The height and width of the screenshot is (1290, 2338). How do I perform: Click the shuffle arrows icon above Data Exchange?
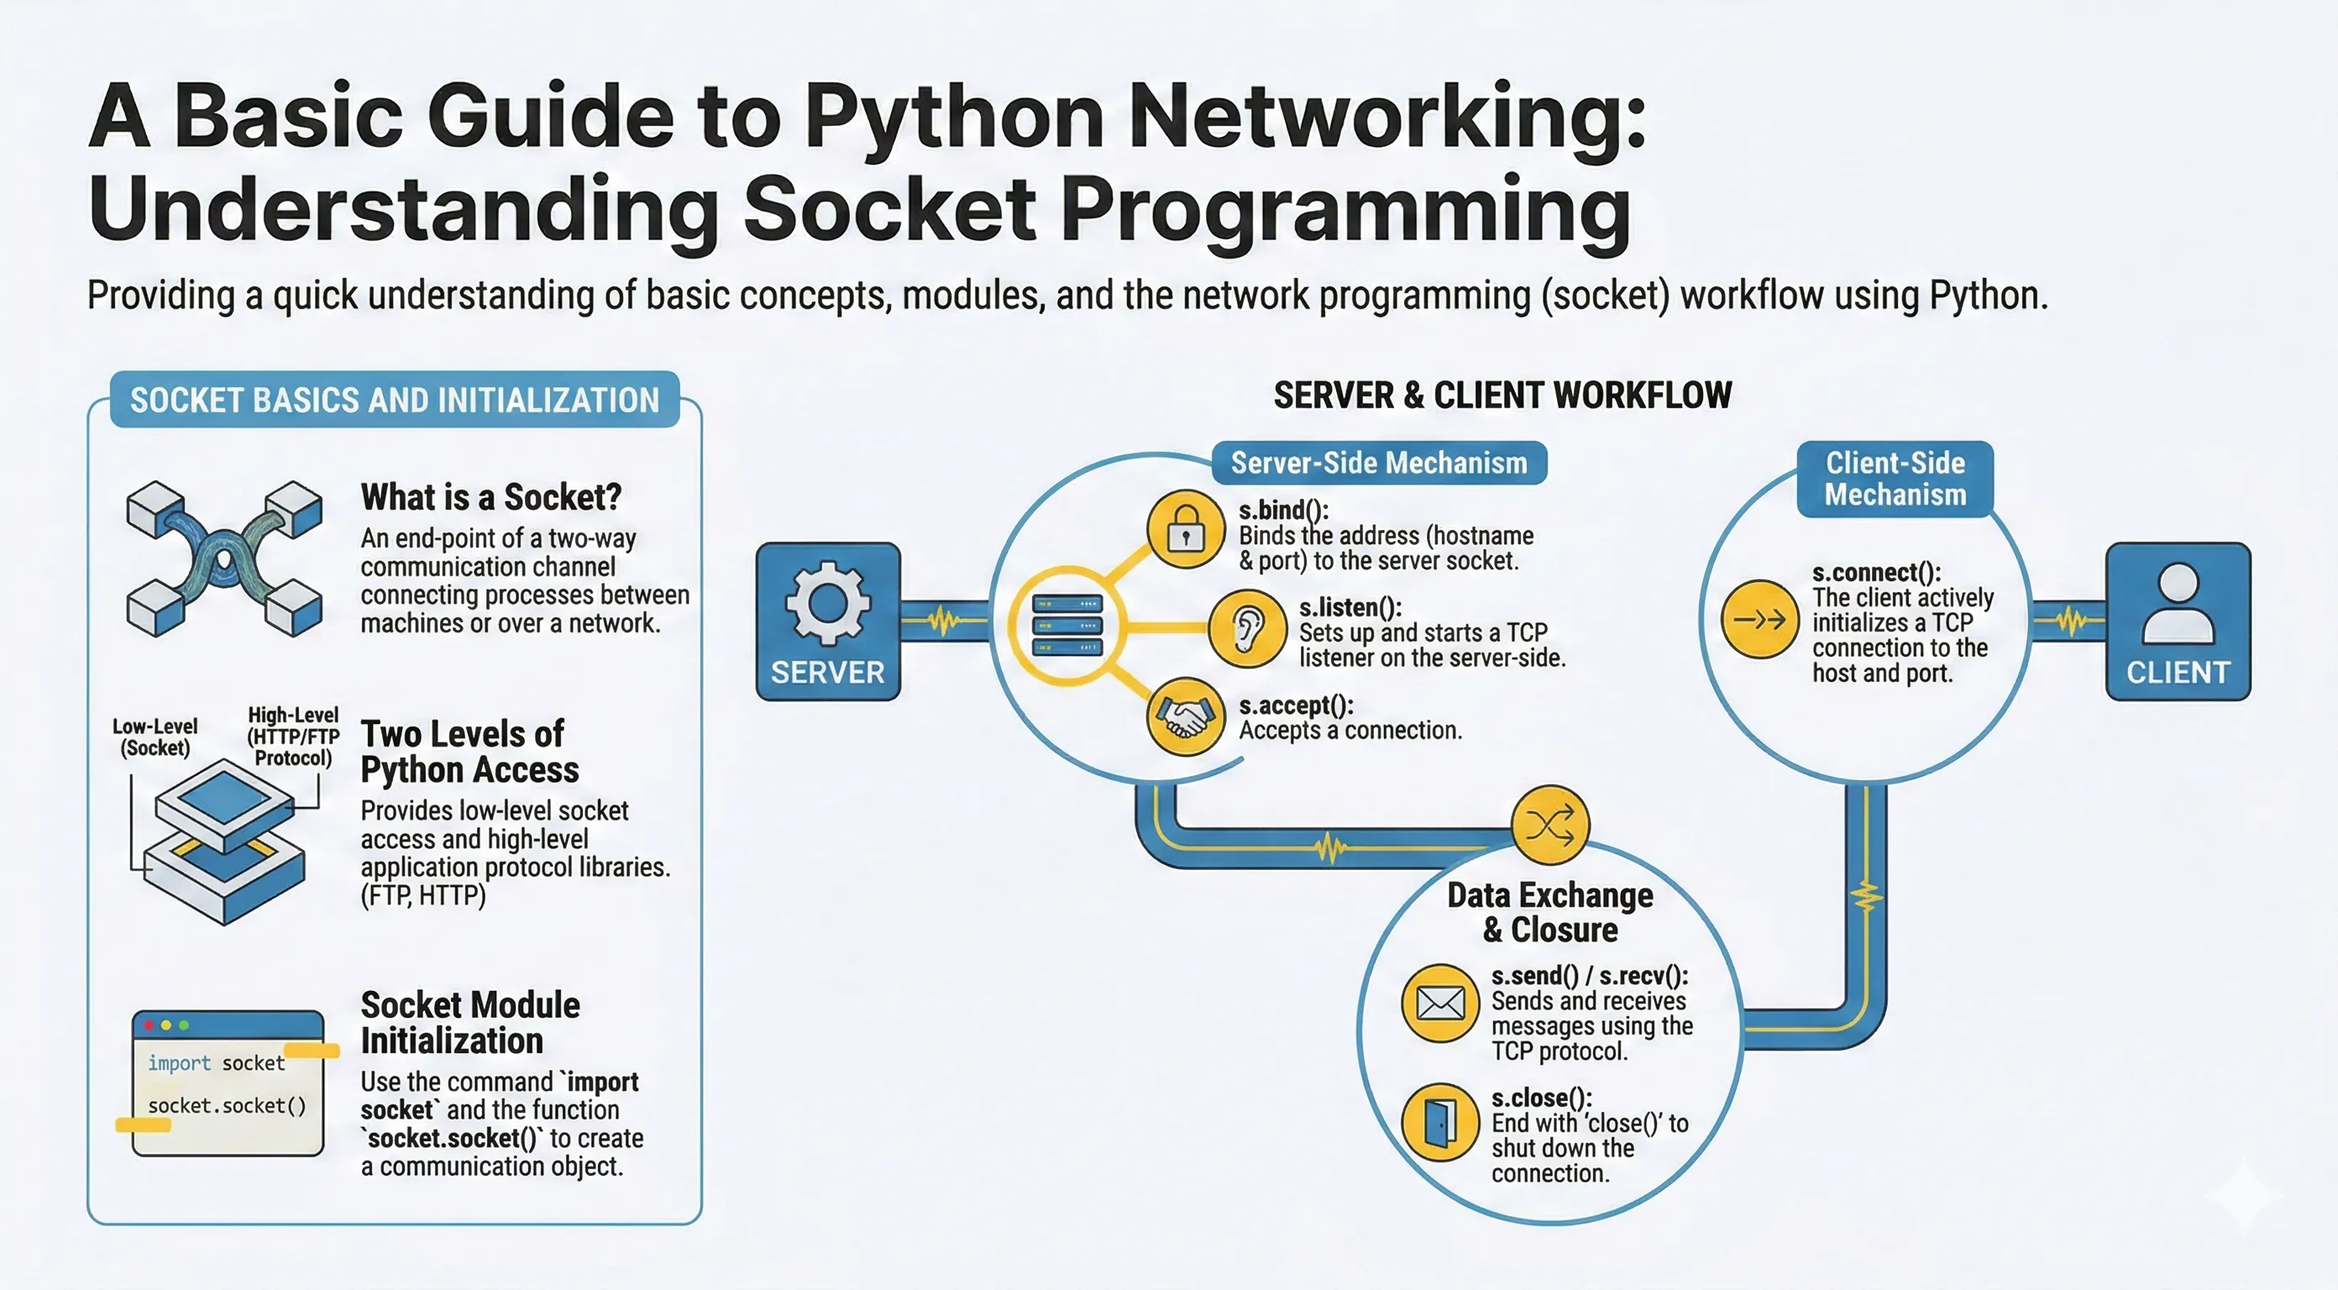tap(1550, 824)
